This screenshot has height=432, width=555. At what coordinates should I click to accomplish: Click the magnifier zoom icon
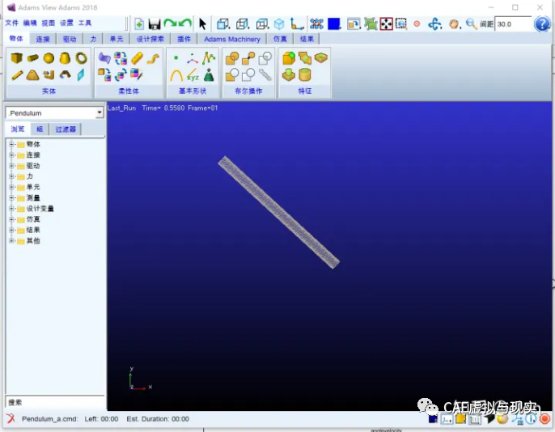point(471,23)
